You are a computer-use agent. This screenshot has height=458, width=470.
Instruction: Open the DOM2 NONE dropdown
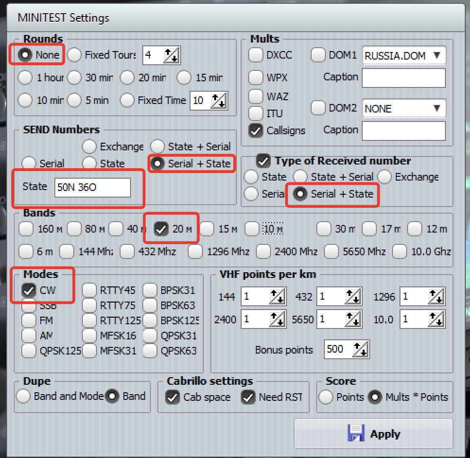(404, 108)
